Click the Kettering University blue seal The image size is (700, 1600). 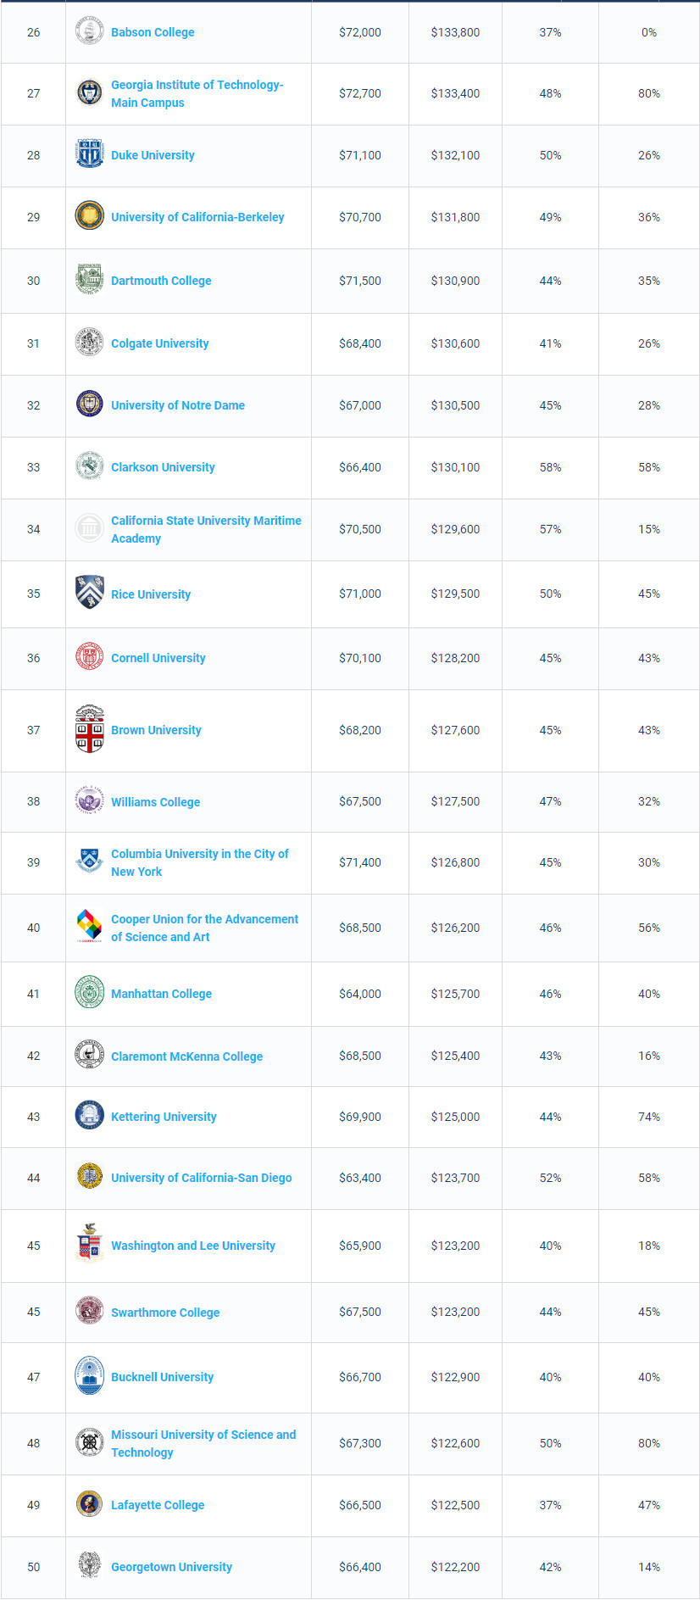click(90, 1116)
